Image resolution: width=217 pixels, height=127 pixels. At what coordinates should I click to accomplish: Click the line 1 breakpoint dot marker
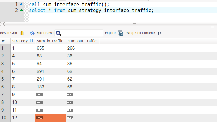coord(21,4)
